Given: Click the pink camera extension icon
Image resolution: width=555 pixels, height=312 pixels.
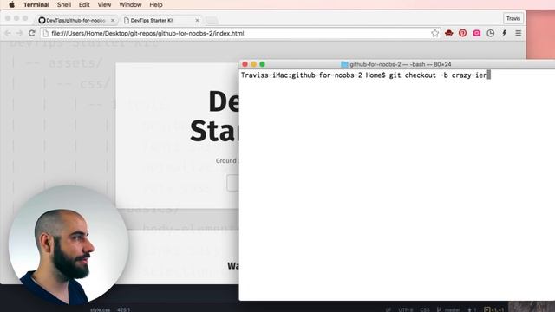Looking at the screenshot, I should coord(476,33).
